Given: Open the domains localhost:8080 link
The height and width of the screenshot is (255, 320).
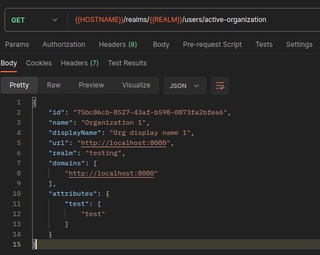Looking at the screenshot, I should click(111, 173).
